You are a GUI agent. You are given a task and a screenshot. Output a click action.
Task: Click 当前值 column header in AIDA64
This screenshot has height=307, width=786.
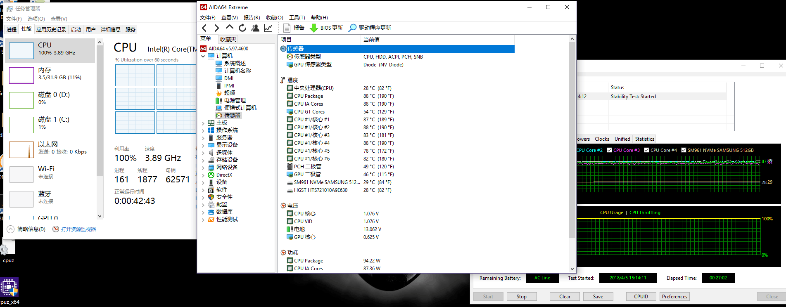pyautogui.click(x=438, y=40)
